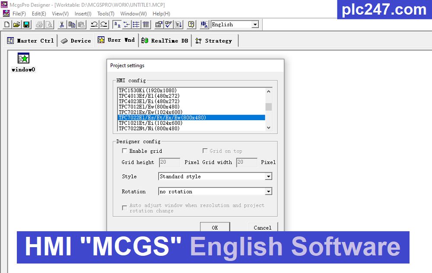The image size is (432, 273).
Task: Click the Help question mark icon
Action: [x=191, y=25]
